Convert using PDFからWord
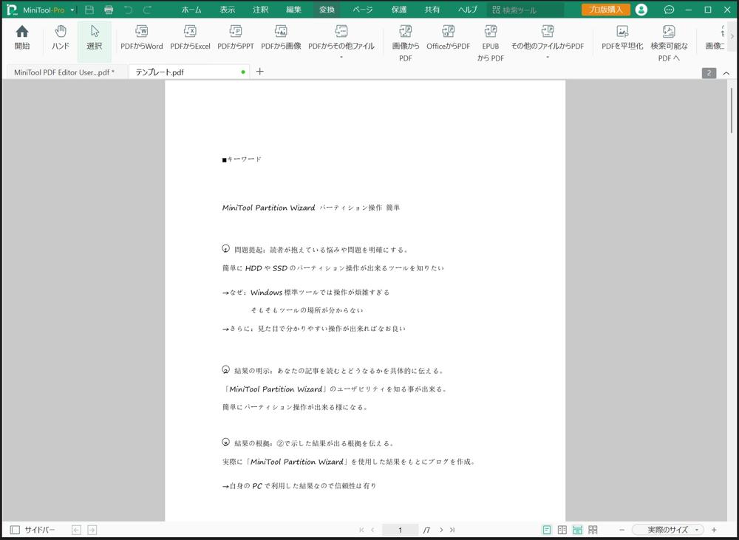The width and height of the screenshot is (739, 540). 141,38
